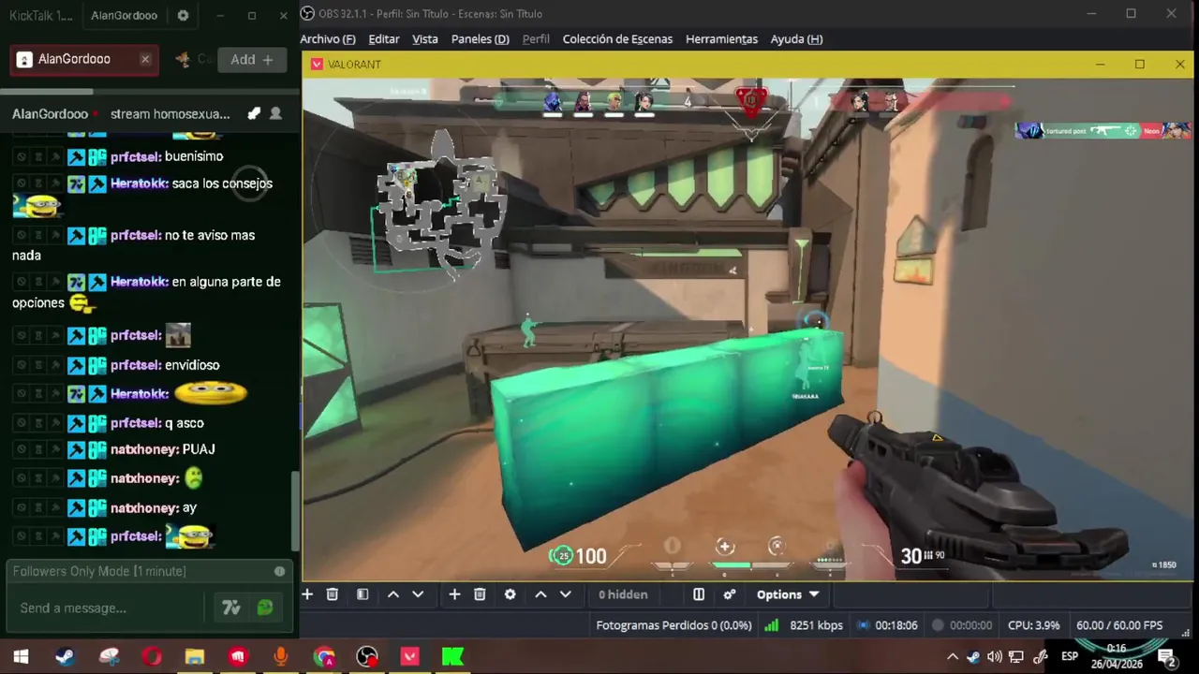This screenshot has width=1199, height=674.
Task: Expand the Options dropdown in OBS
Action: pyautogui.click(x=788, y=594)
